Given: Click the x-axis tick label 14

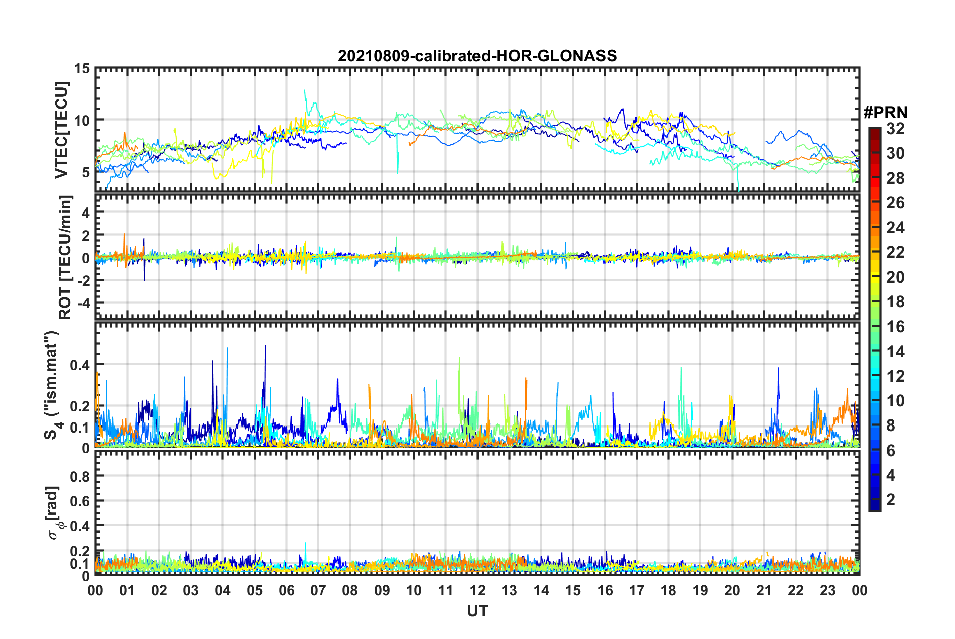Looking at the screenshot, I should click(x=541, y=591).
